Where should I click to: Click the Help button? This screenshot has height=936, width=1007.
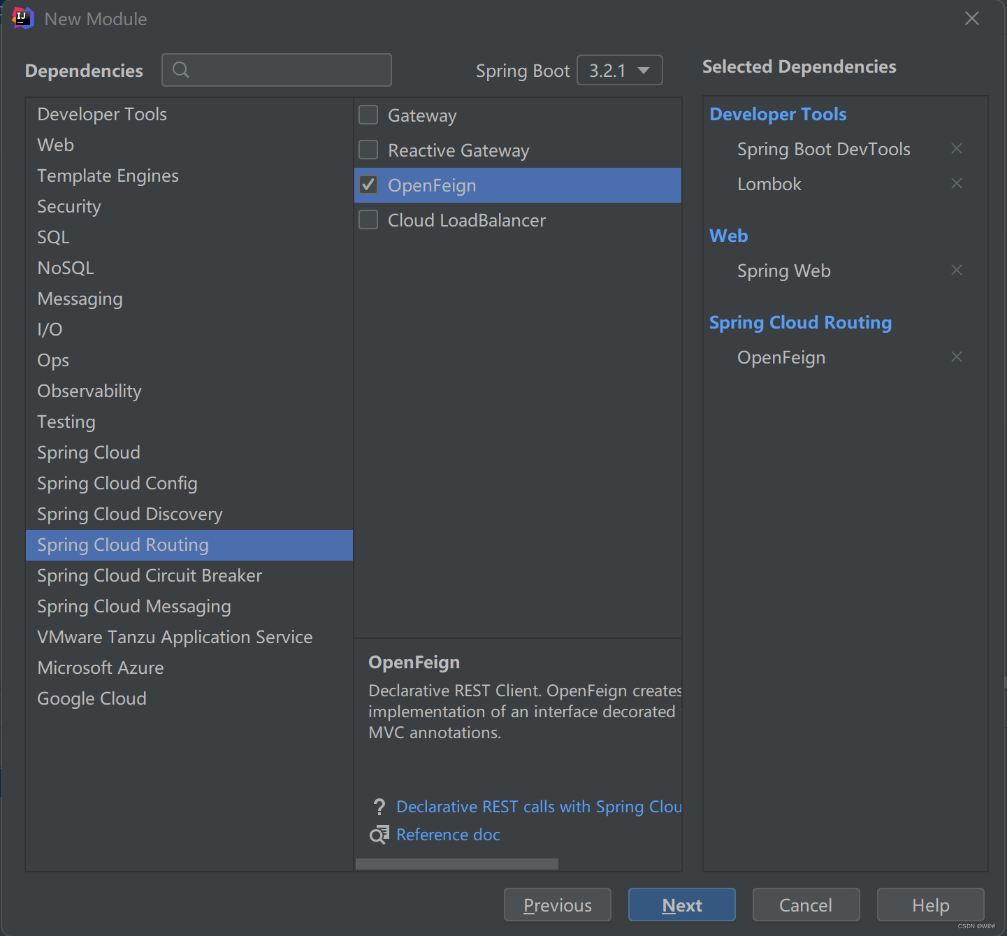pos(931,905)
